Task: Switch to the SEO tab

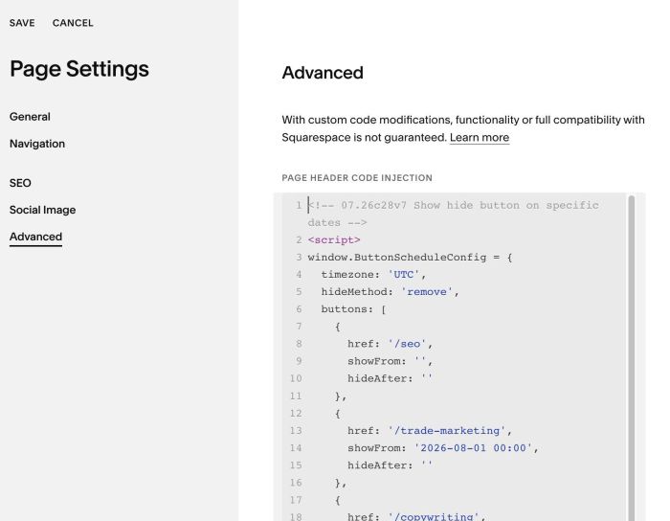Action: [20, 183]
